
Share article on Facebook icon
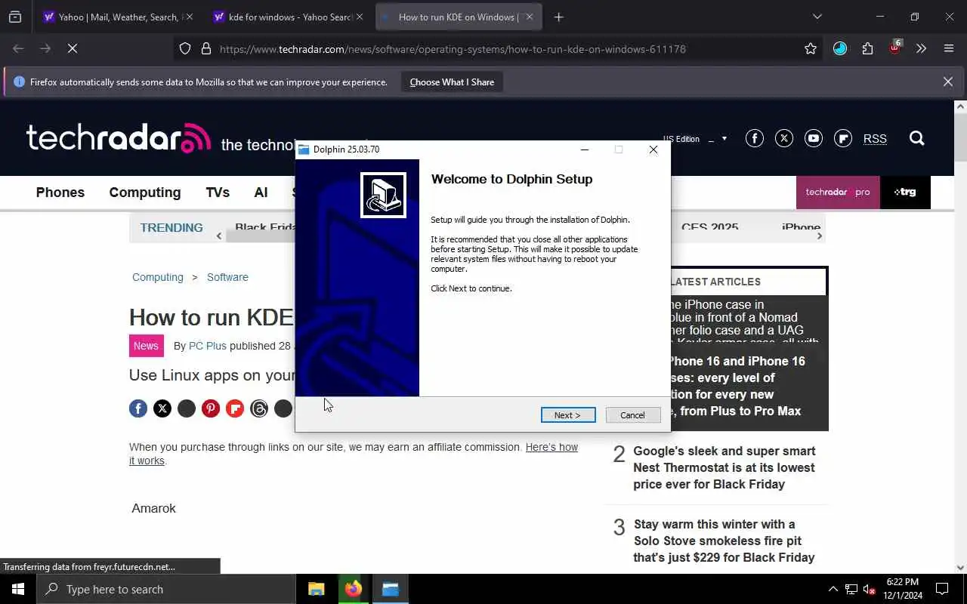coord(138,408)
